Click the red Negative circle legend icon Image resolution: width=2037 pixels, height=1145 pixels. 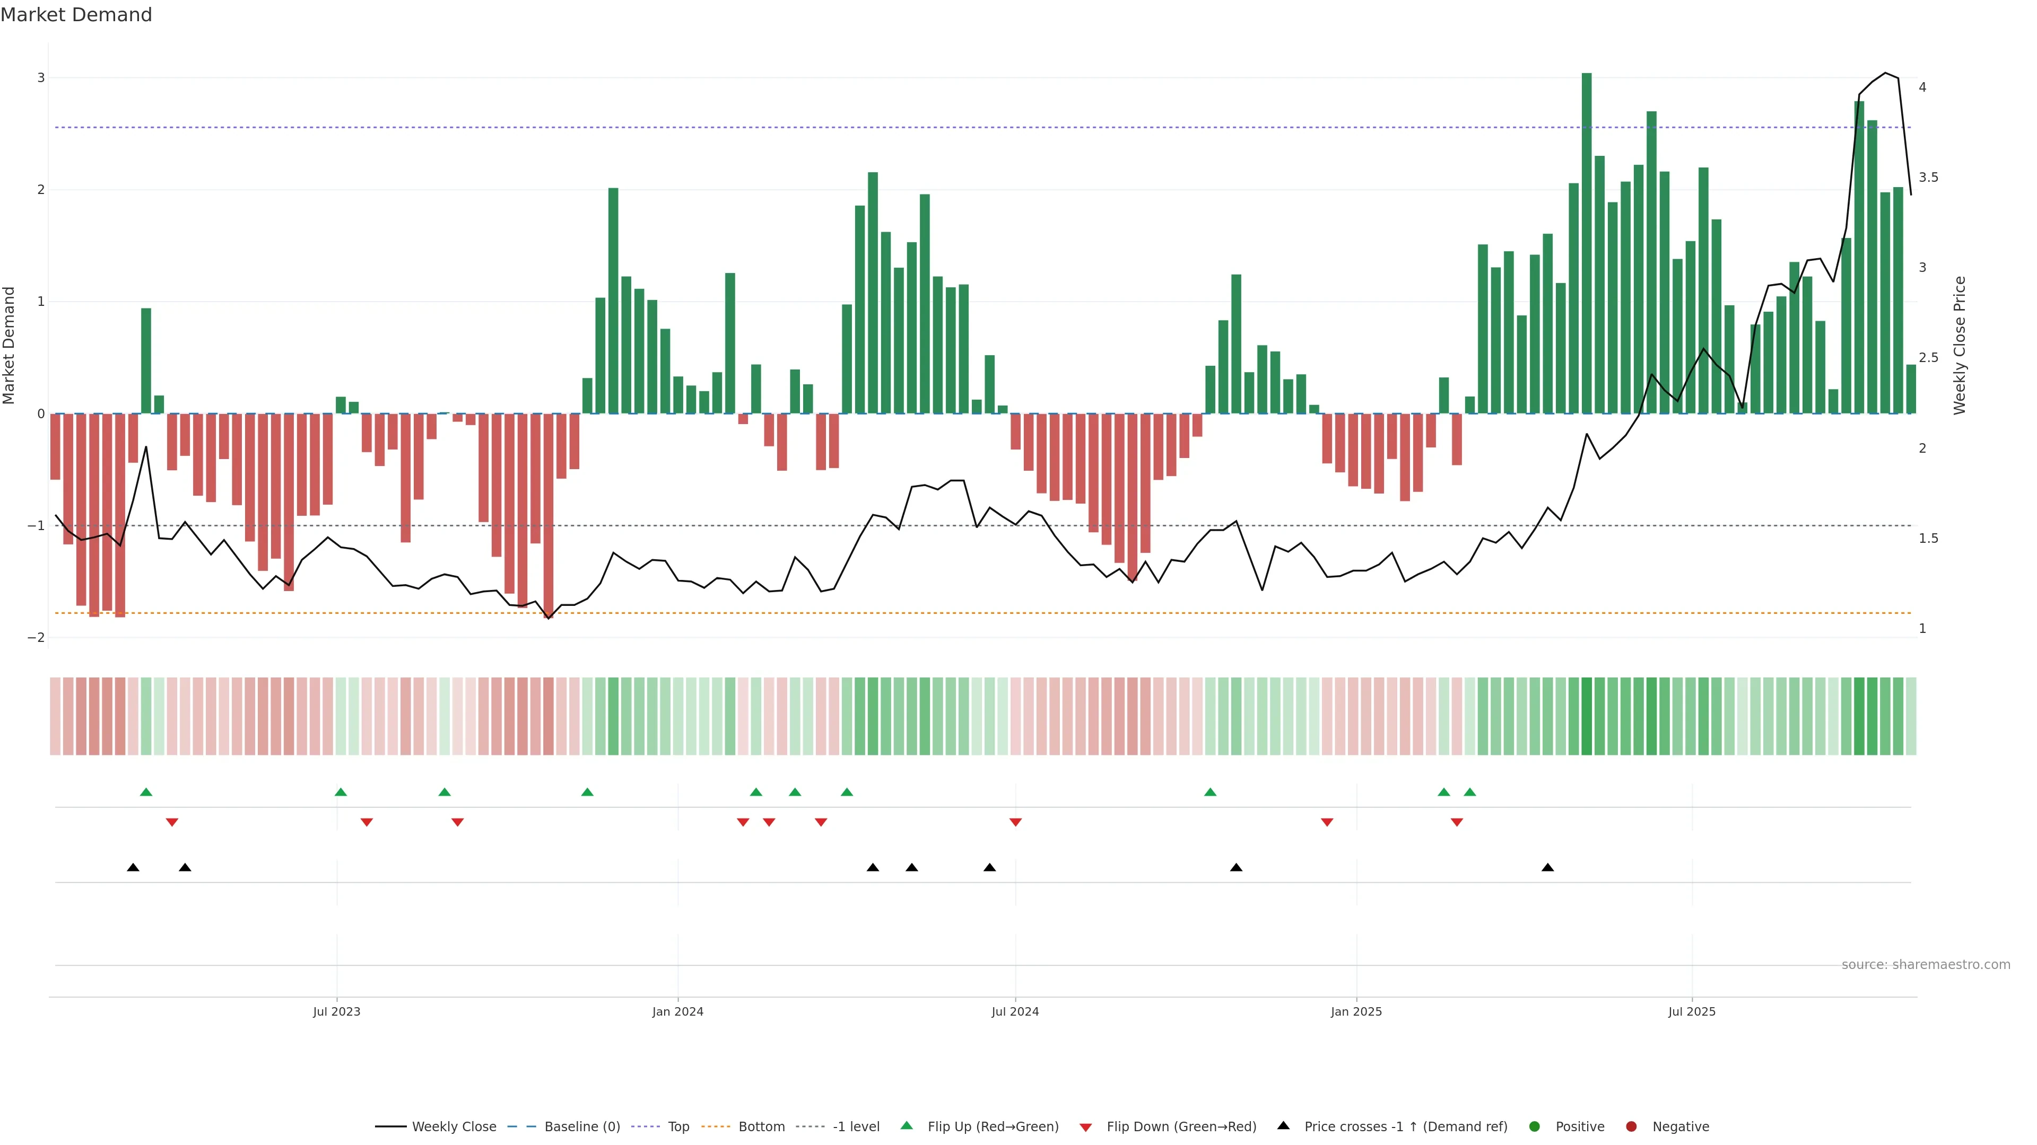point(1631,1126)
